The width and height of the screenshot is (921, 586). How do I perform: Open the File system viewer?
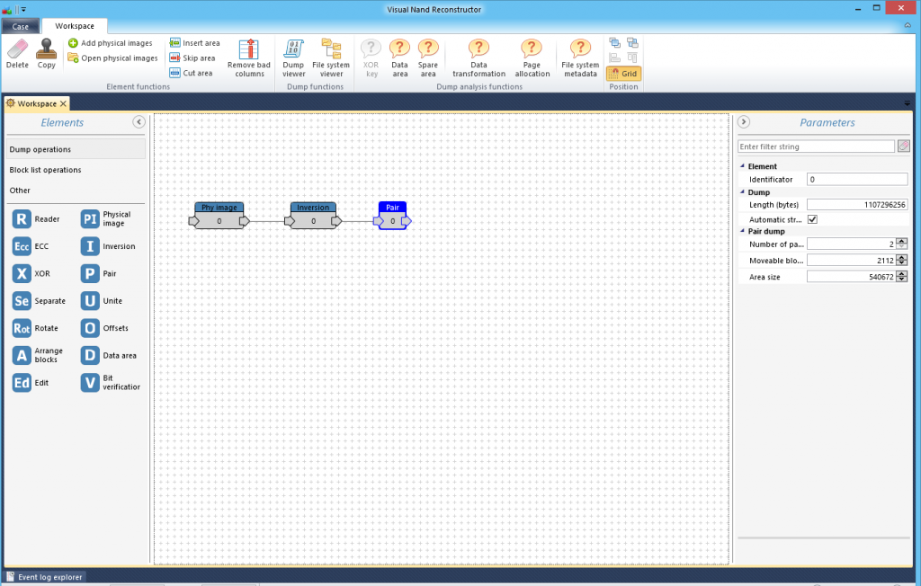(x=331, y=58)
